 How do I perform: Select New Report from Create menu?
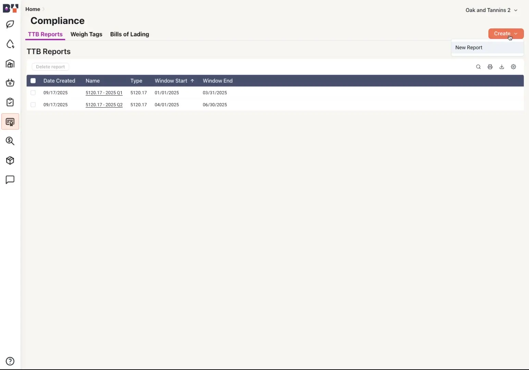487,48
